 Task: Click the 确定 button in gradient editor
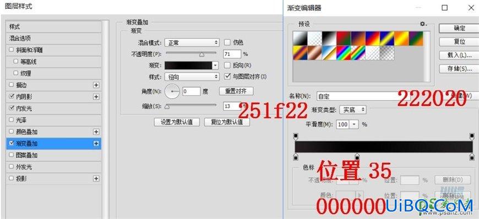[459, 29]
